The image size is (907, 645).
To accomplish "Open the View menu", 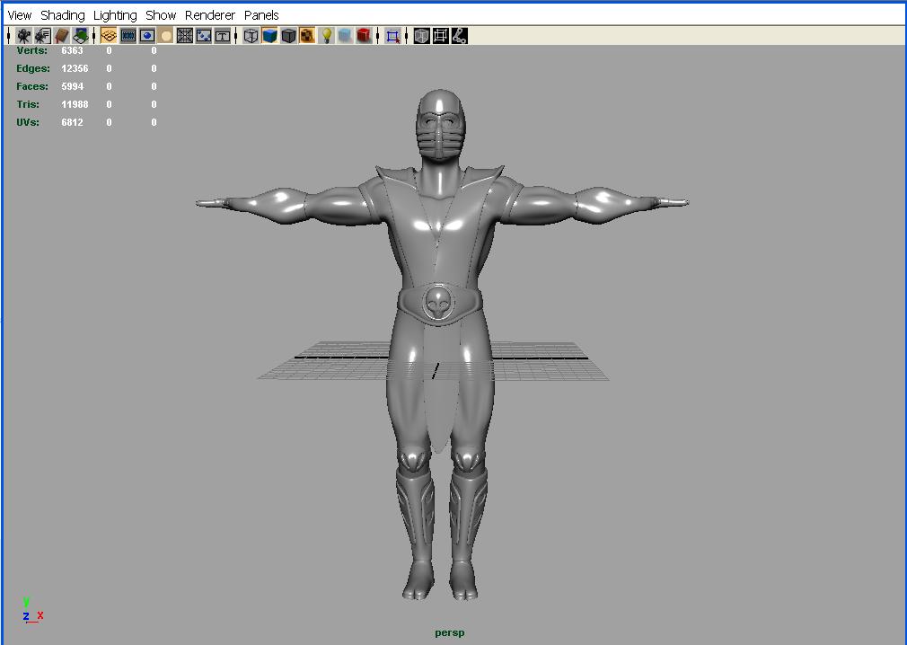I will click(x=19, y=15).
